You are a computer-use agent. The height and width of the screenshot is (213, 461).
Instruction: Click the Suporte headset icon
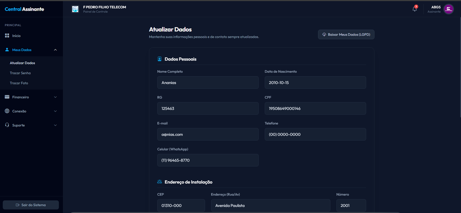[7, 125]
